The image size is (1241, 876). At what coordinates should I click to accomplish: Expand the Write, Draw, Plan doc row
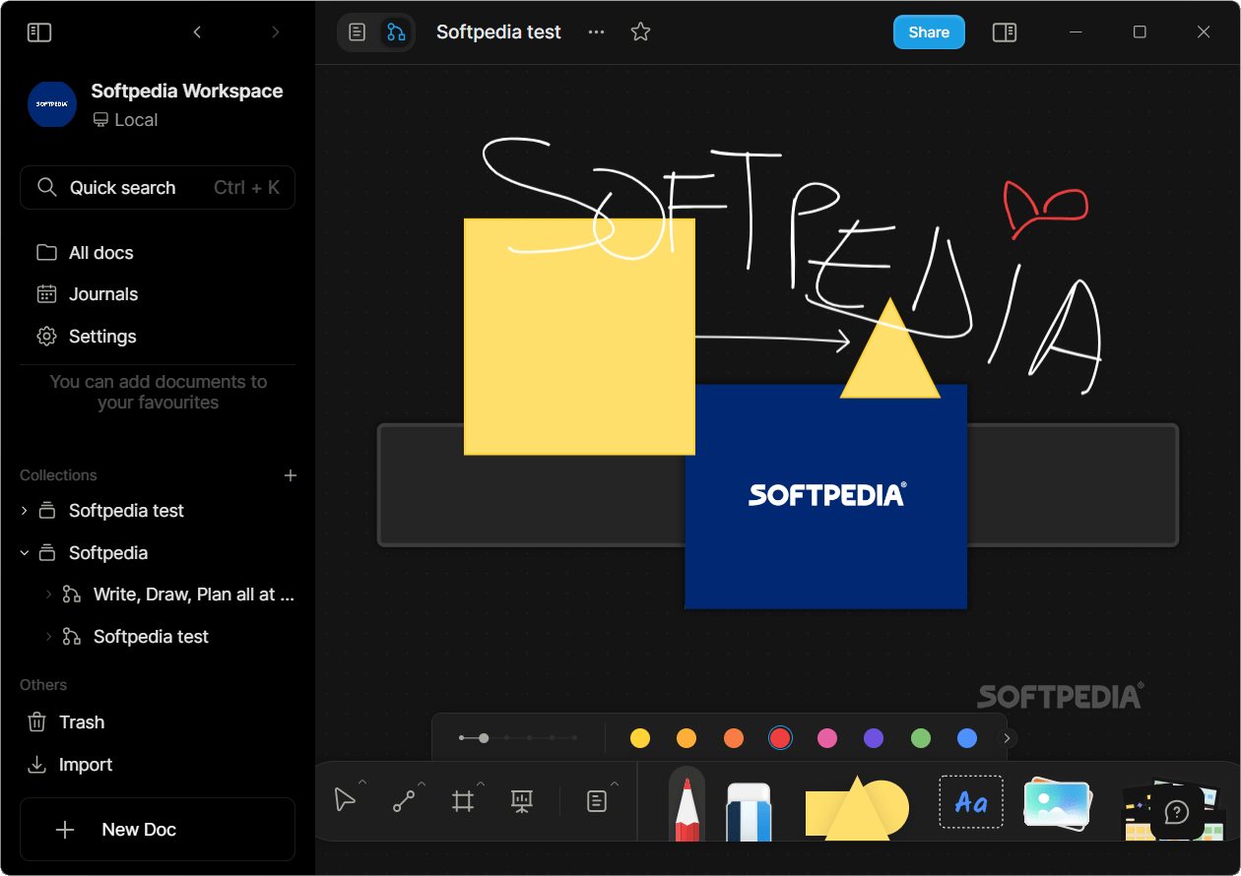[48, 594]
